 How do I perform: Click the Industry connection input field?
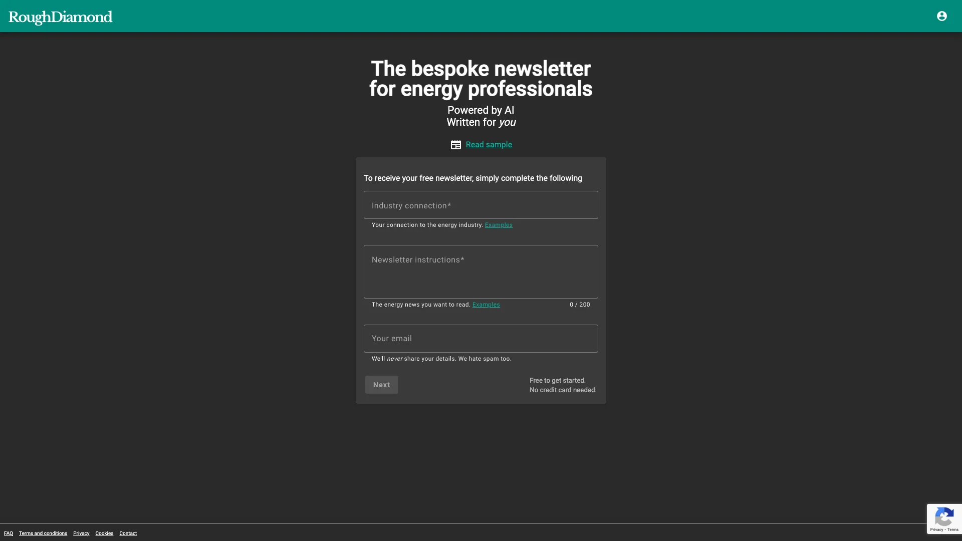click(x=481, y=205)
